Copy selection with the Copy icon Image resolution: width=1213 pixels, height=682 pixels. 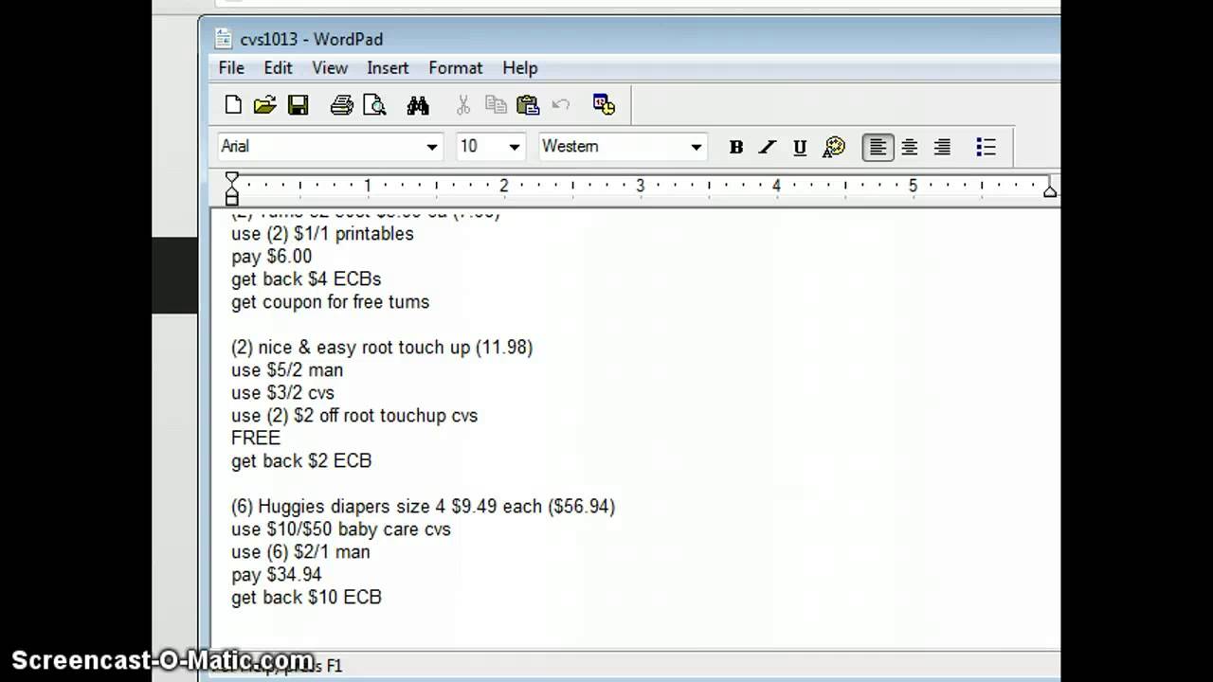tap(495, 105)
